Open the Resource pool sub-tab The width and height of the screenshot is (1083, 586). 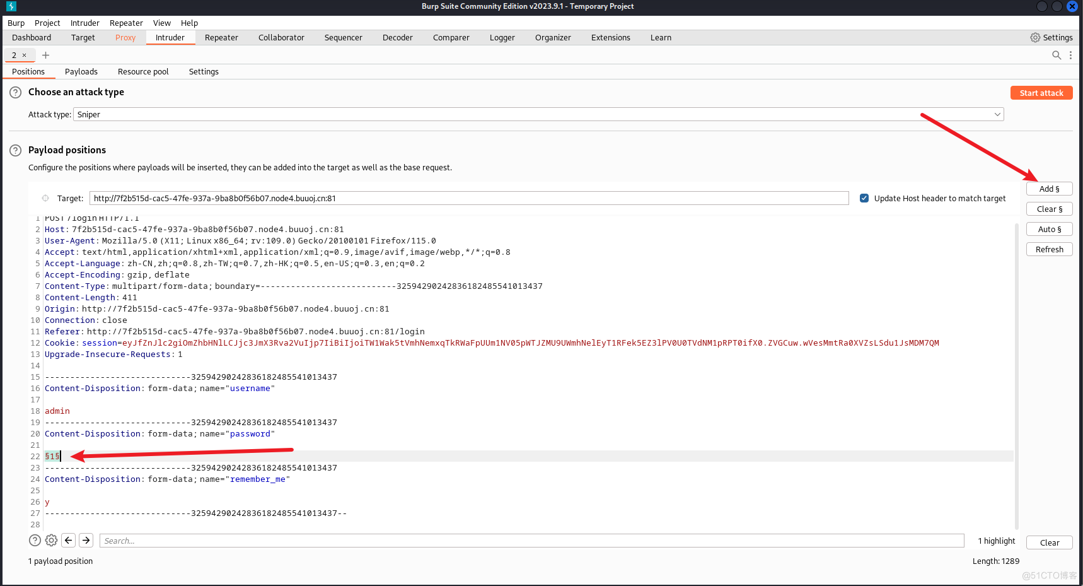pos(143,72)
